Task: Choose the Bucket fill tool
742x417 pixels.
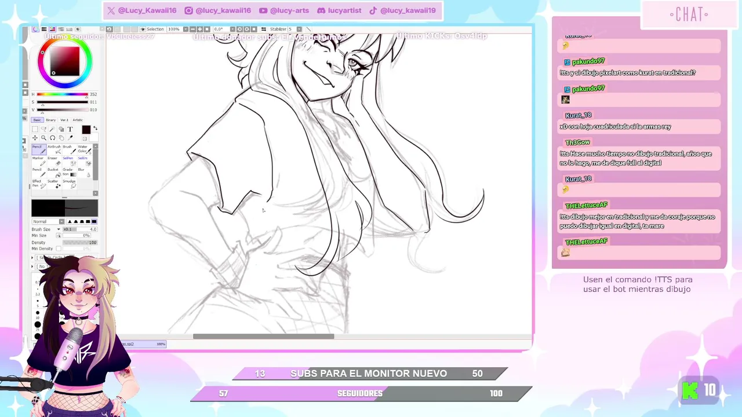Action: point(54,173)
